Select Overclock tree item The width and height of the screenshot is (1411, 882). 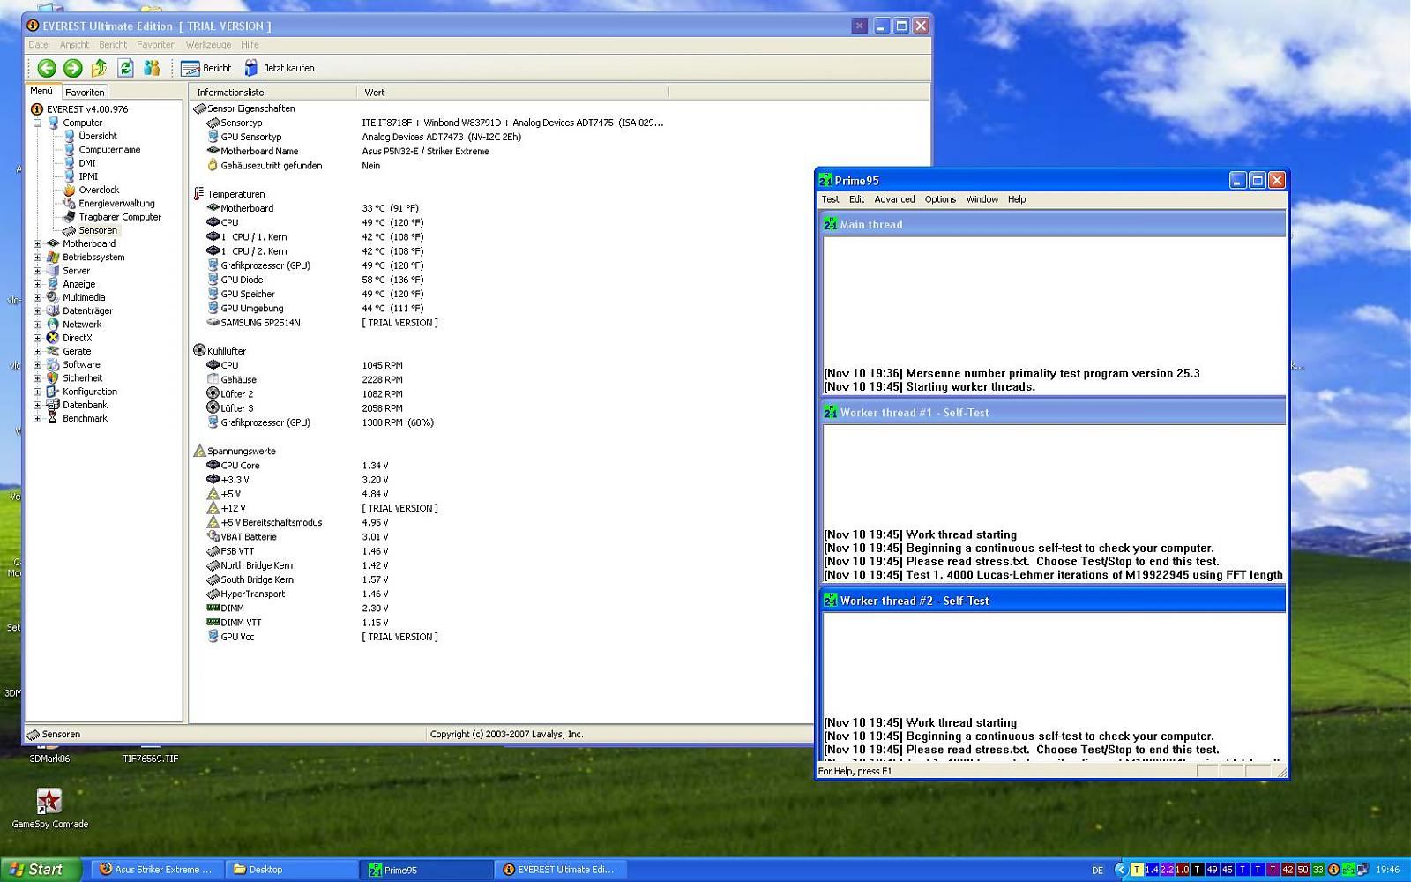[99, 190]
